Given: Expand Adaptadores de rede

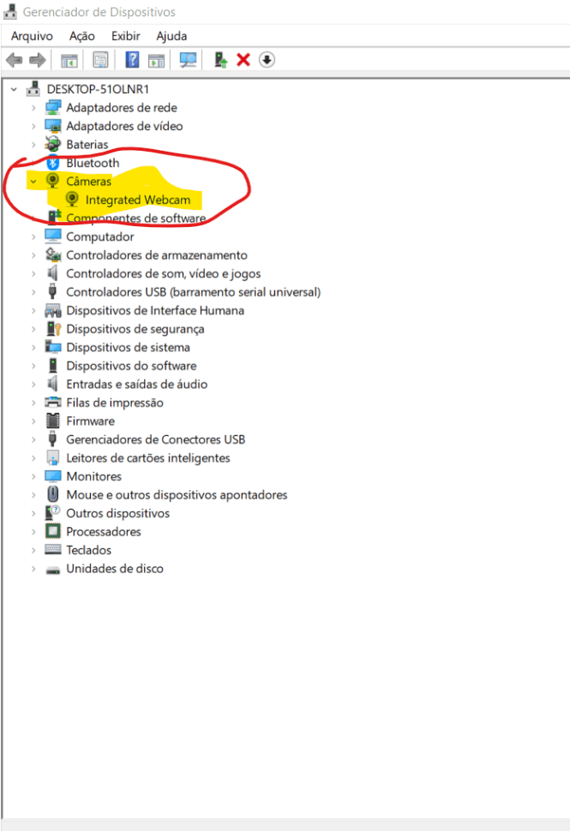Looking at the screenshot, I should click(33, 108).
